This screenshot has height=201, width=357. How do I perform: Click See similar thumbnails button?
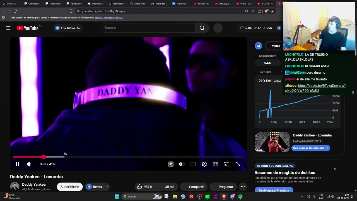tap(311, 148)
